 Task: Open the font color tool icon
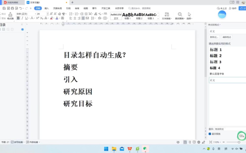57,18
